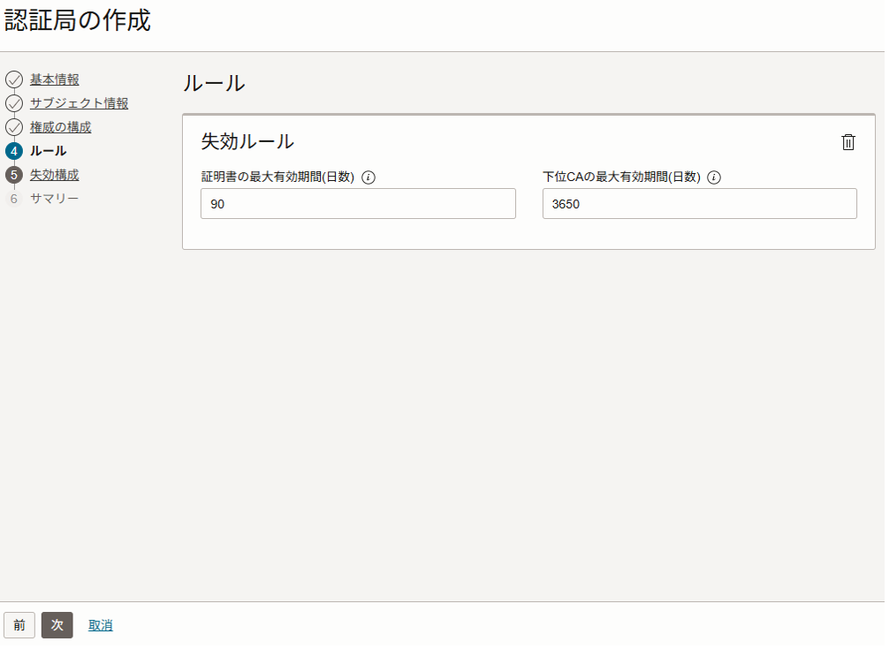Image resolution: width=889 pixels, height=649 pixels.
Task: Click the step 4 circle for ルール
Action: click(13, 151)
